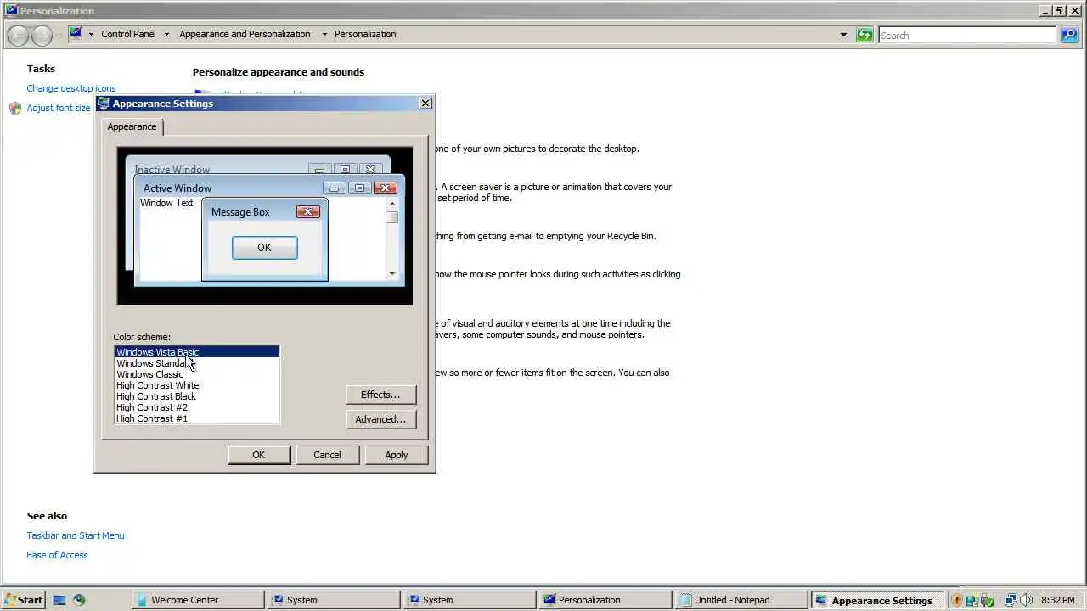The width and height of the screenshot is (1087, 611).
Task: Open Ease of Access link
Action: click(x=57, y=555)
